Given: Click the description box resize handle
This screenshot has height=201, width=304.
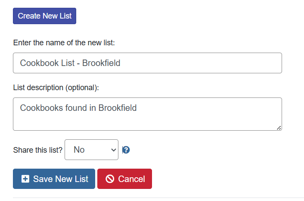Looking at the screenshot, I should coord(279,128).
